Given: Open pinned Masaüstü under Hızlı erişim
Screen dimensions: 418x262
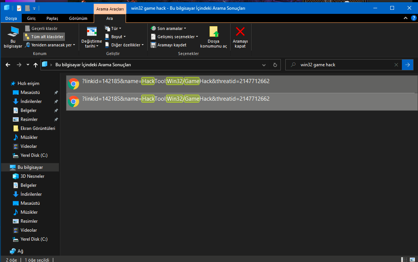Looking at the screenshot, I should (x=27, y=92).
